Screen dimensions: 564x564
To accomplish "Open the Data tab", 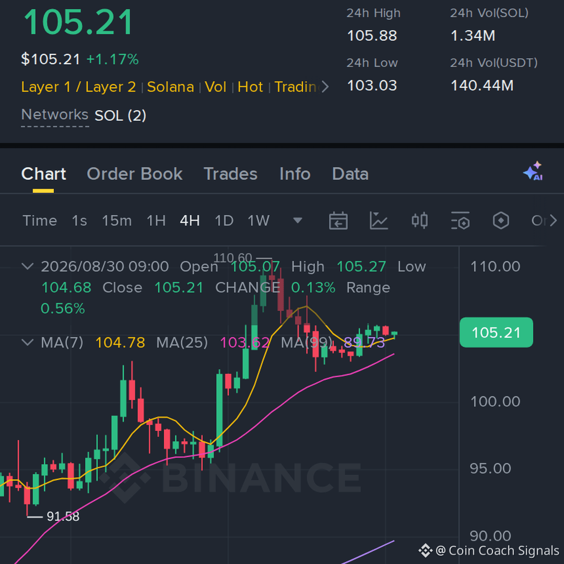I will 350,174.
